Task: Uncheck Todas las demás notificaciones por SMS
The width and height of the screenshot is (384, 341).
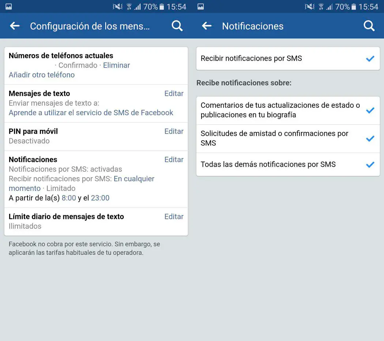Action: click(x=370, y=164)
